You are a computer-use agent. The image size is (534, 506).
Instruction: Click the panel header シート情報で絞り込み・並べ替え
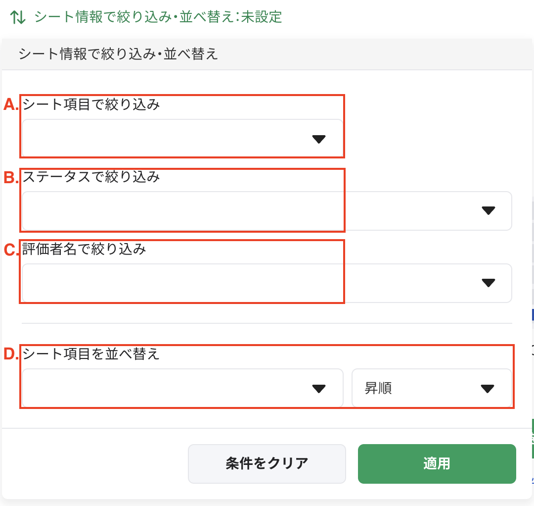118,54
